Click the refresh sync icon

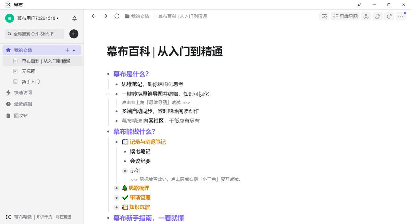(117, 16)
